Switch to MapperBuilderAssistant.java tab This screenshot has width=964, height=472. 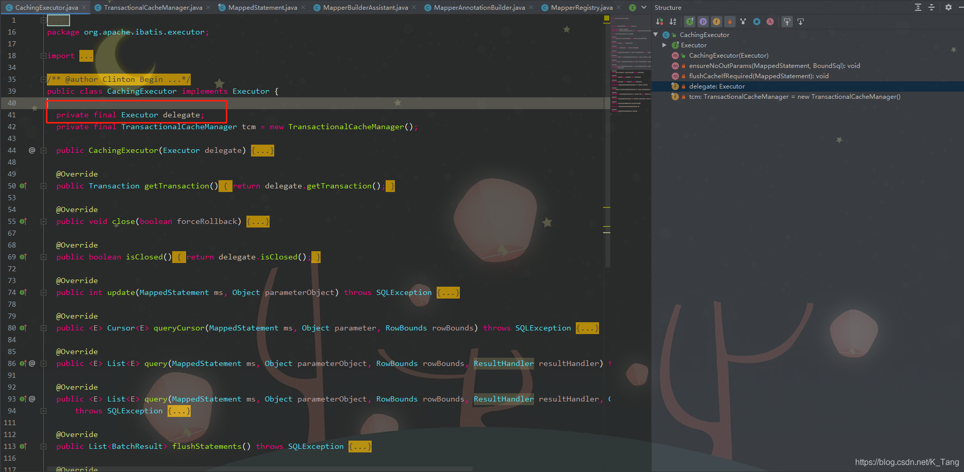coord(365,7)
